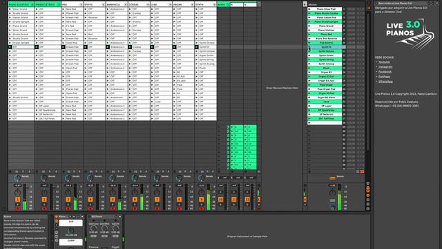Image resolution: width=442 pixels, height=249 pixels.
Task: Click the Master track Stop Clips button
Action: (309, 172)
